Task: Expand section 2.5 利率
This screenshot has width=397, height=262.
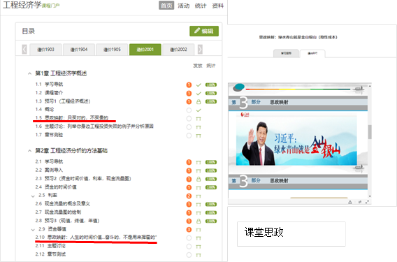Action: tap(33, 196)
